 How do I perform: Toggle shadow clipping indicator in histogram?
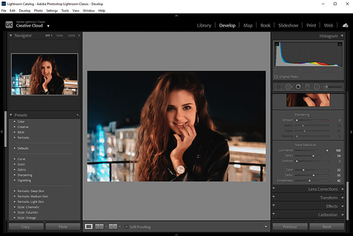click(x=277, y=44)
